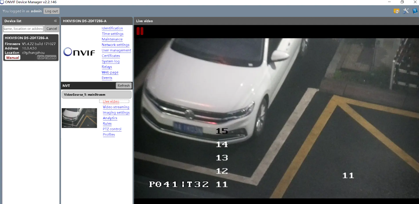Click the ONVIF logo image
The height and width of the screenshot is (204, 419).
(79, 52)
